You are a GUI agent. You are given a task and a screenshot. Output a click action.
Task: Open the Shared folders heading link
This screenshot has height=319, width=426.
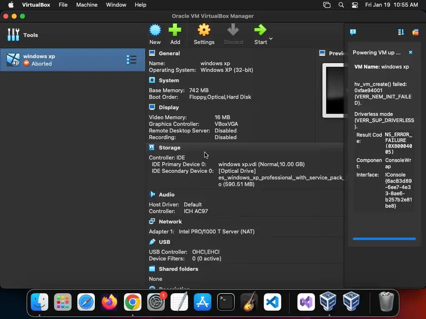click(x=178, y=269)
